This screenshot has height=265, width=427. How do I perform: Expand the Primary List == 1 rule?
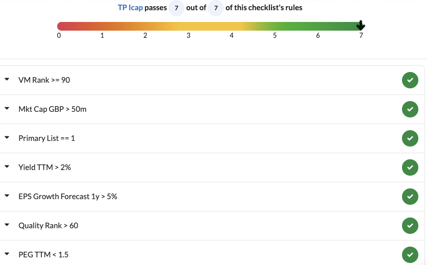click(x=7, y=138)
